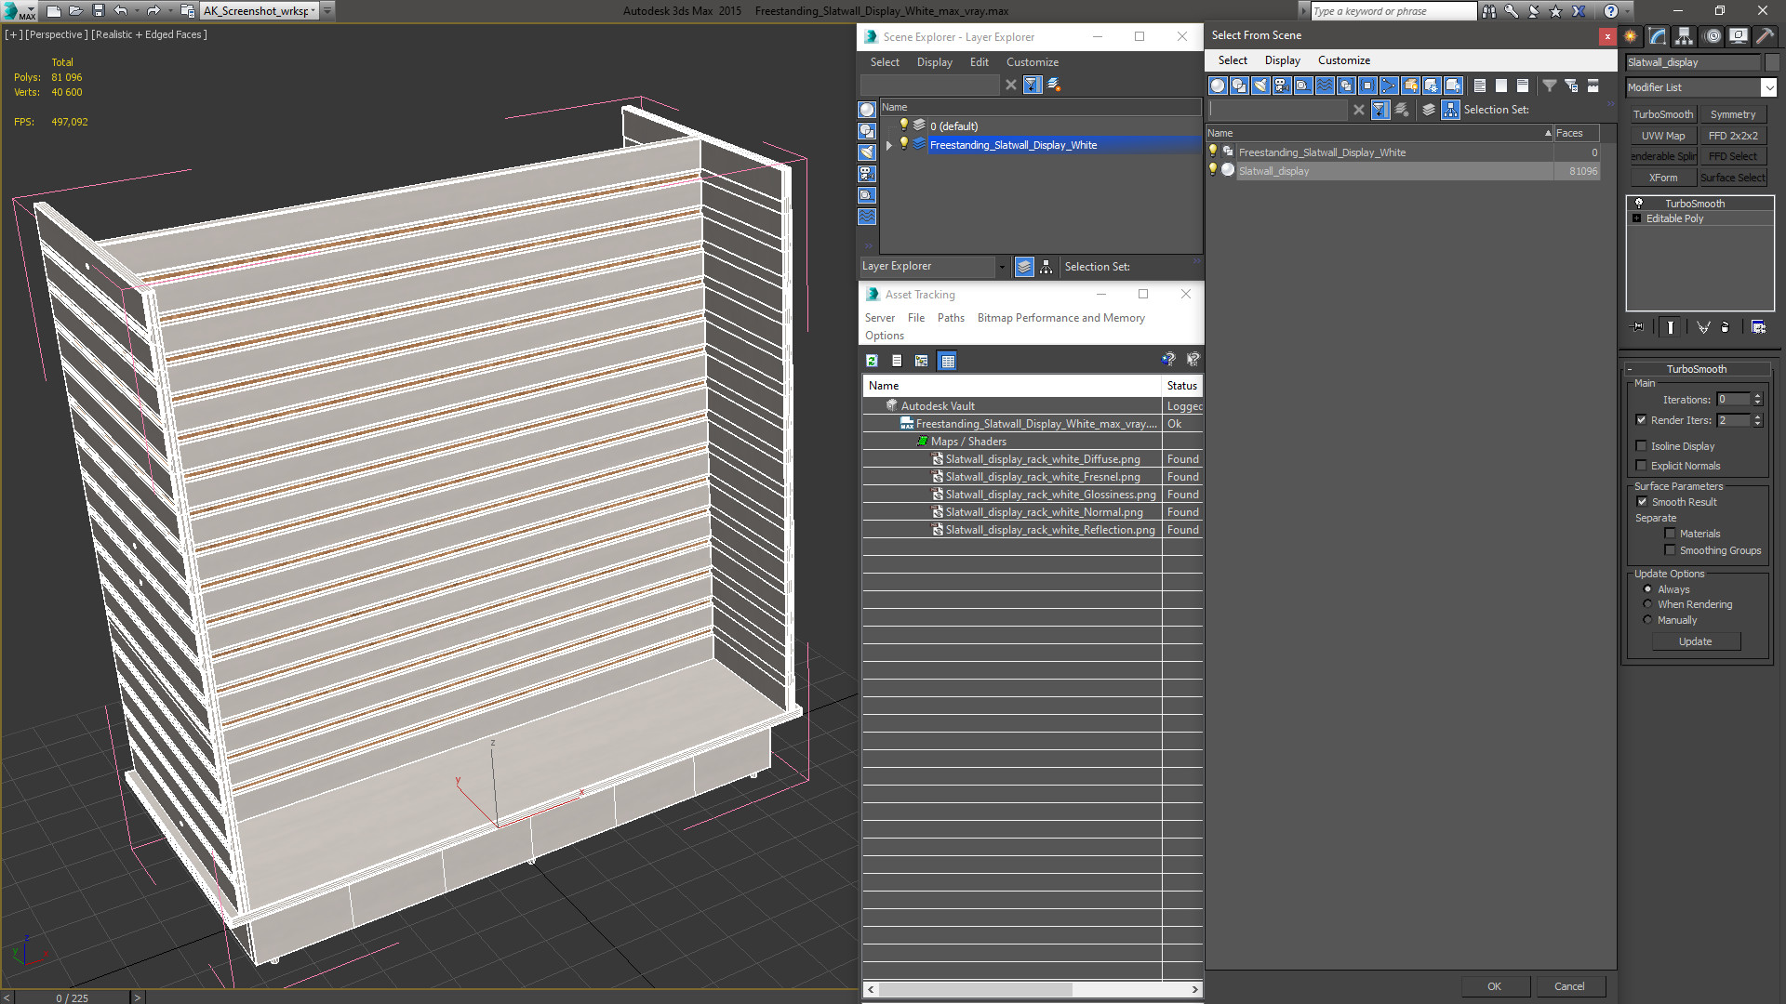The image size is (1786, 1004).
Task: Click the Invert Selection icon in Select From Scene
Action: point(1523,86)
